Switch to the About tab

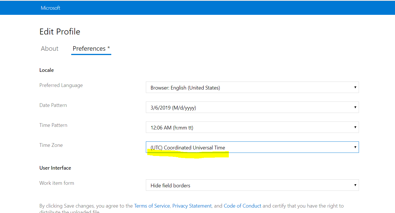pyautogui.click(x=49, y=48)
